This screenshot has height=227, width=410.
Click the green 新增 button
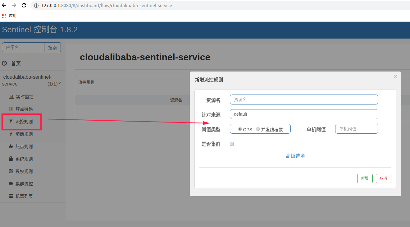[x=365, y=178]
